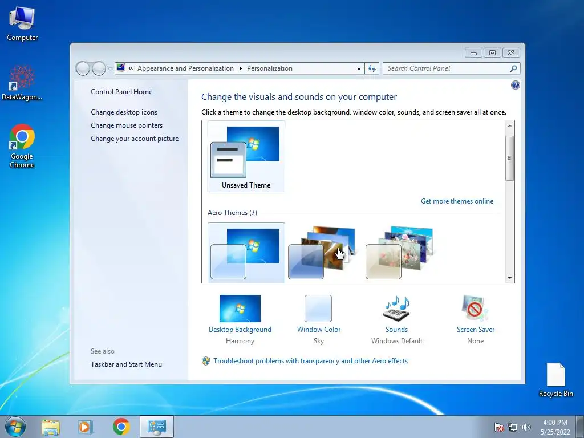Click the 'Windows Default' sounds label
584x438 pixels.
click(x=397, y=341)
